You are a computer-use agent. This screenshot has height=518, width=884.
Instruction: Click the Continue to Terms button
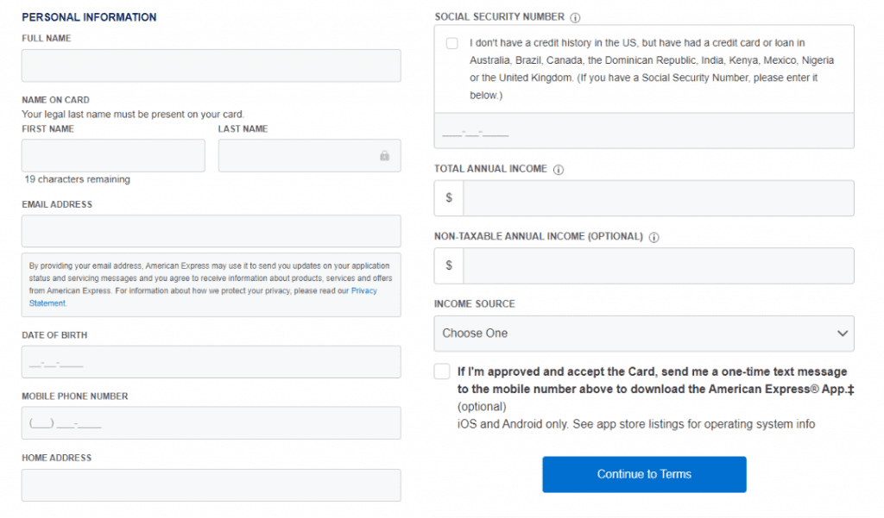[643, 474]
